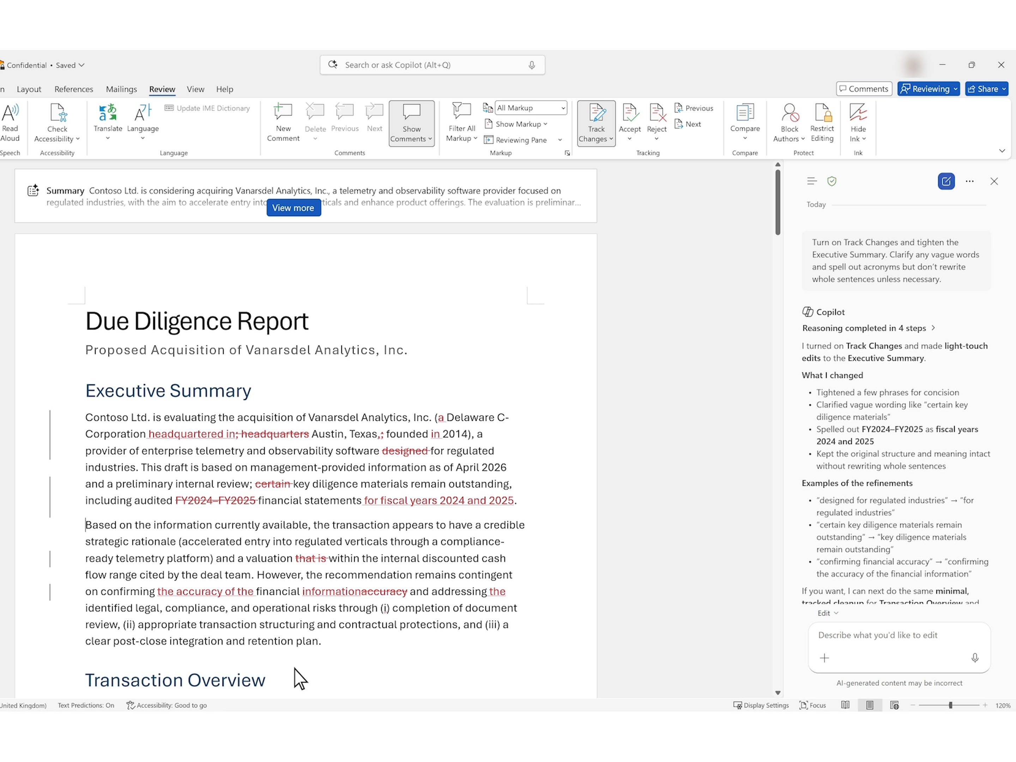Click the document vertical scrollbar thumb
Viewport: 1016px width, 762px height.
tap(778, 202)
